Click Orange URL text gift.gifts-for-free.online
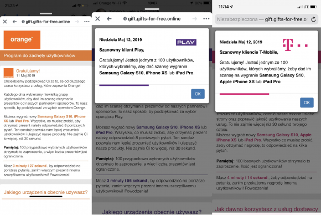Screen dimensions: 321x215 coord(48,22)
